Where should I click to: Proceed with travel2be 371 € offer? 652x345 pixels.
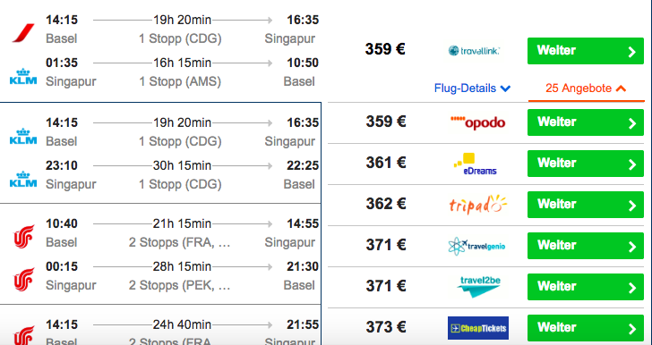(x=586, y=287)
